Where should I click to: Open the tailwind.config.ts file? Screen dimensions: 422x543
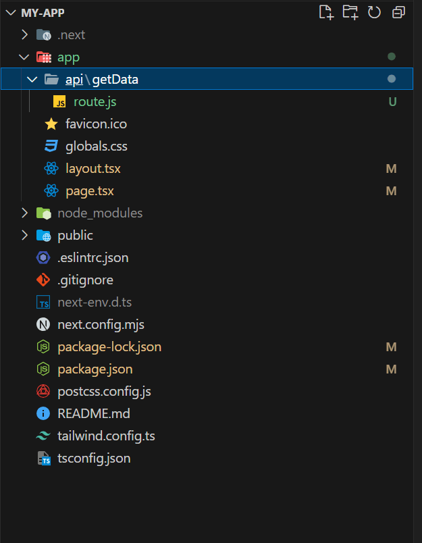click(x=106, y=436)
